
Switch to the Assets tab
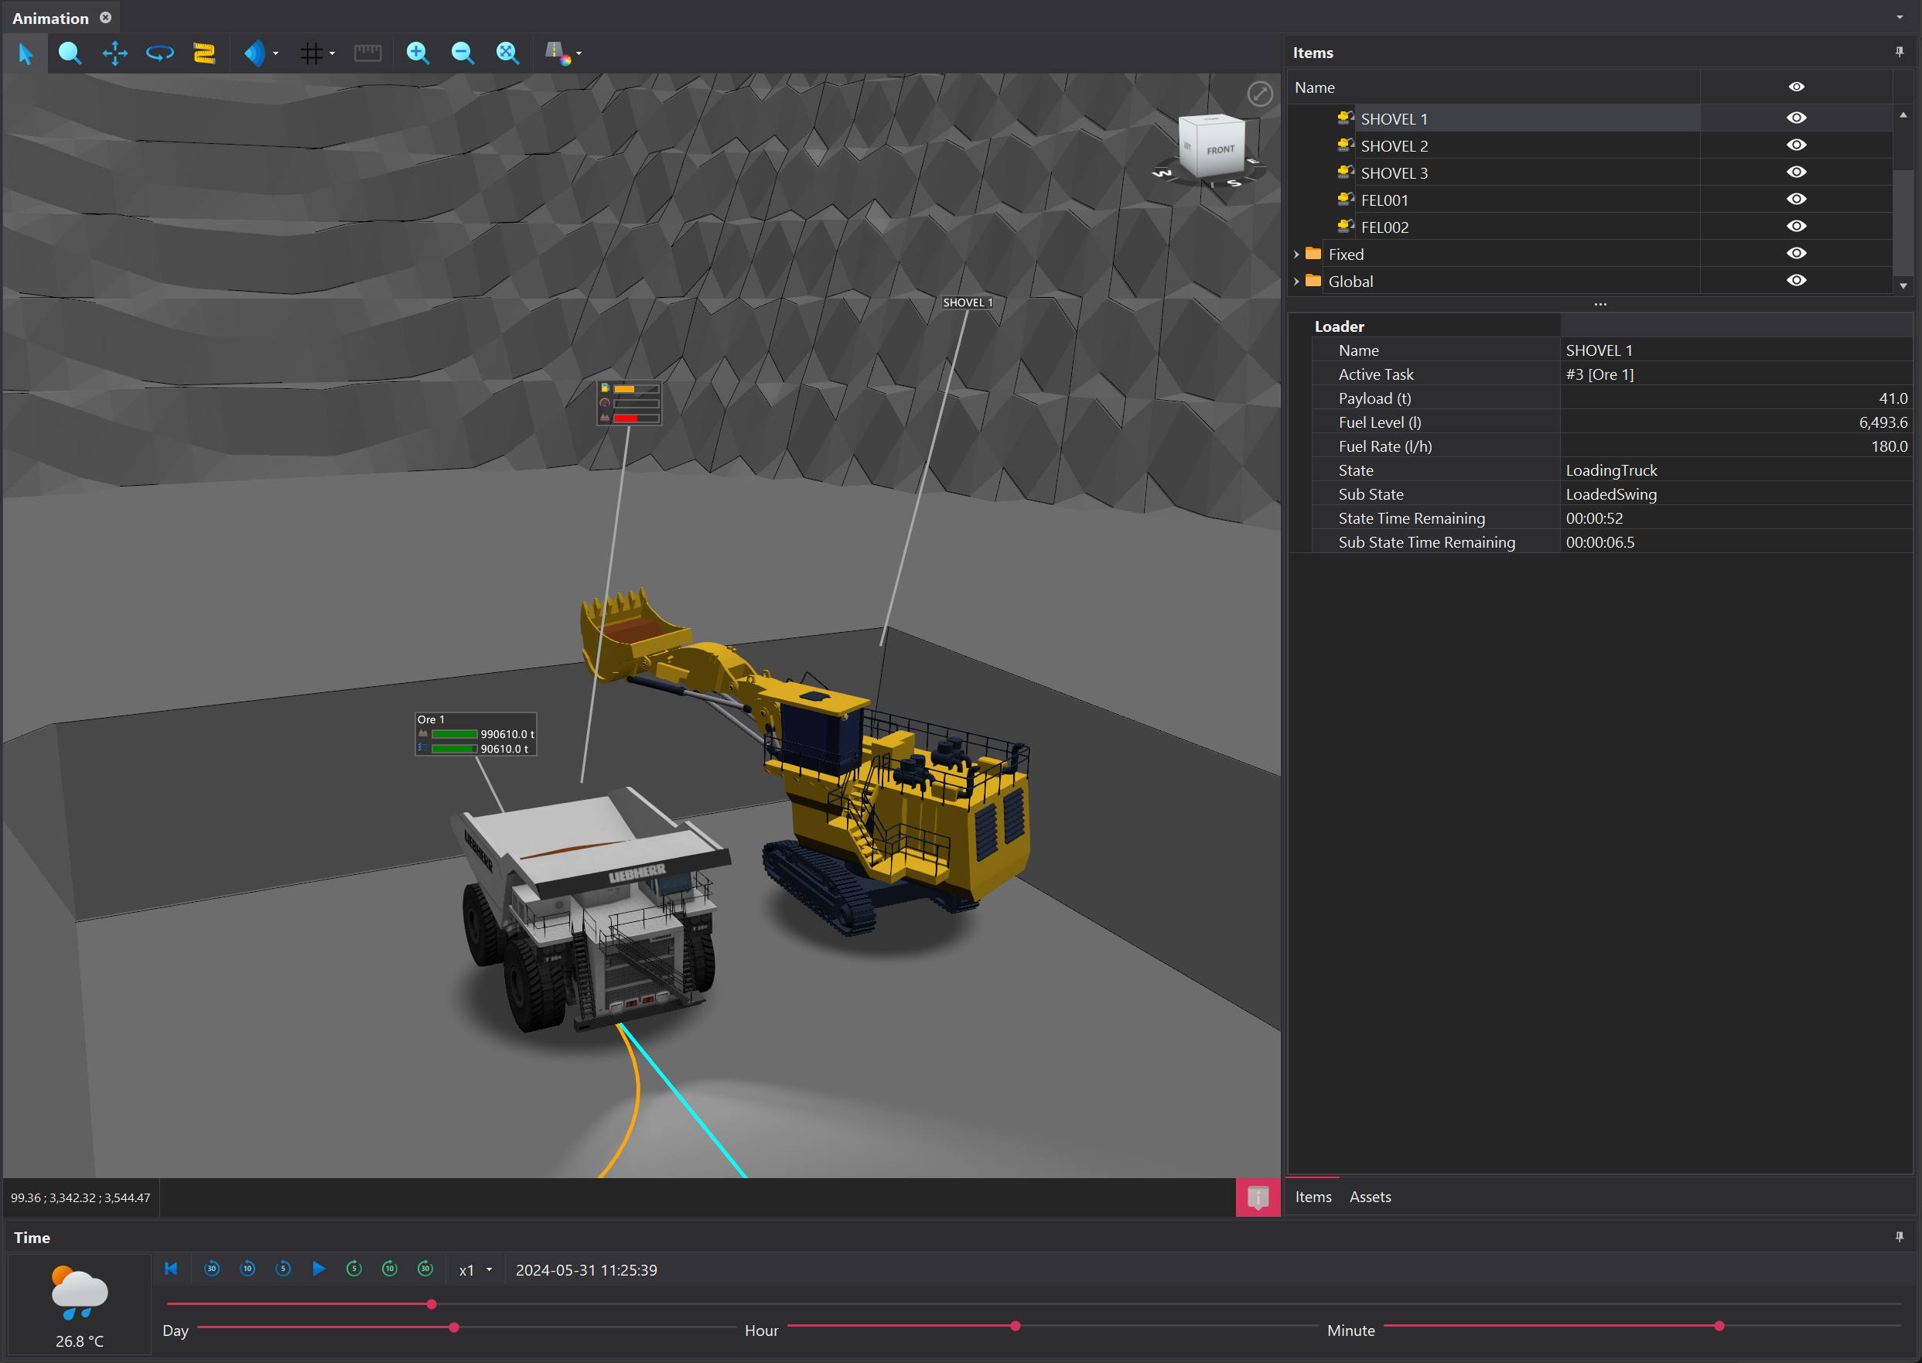(1369, 1197)
